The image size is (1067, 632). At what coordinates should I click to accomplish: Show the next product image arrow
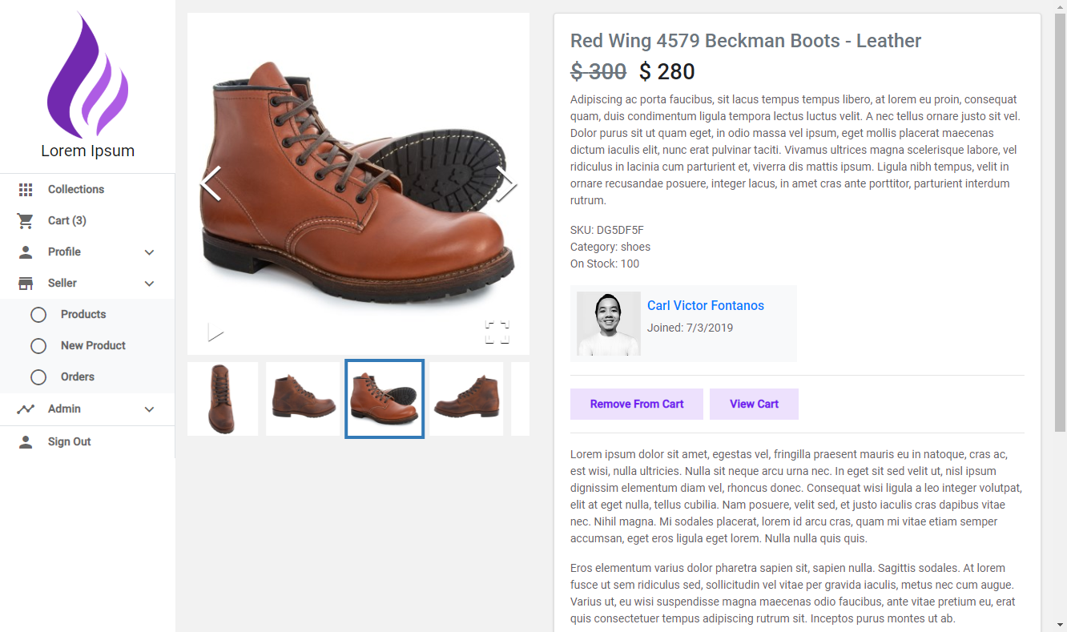click(x=506, y=184)
